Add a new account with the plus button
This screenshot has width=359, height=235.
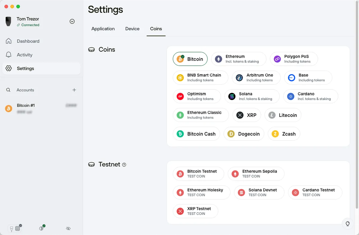point(74,90)
